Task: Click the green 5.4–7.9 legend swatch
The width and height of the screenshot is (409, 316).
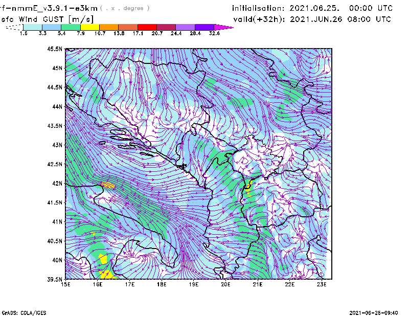Action: pos(71,27)
